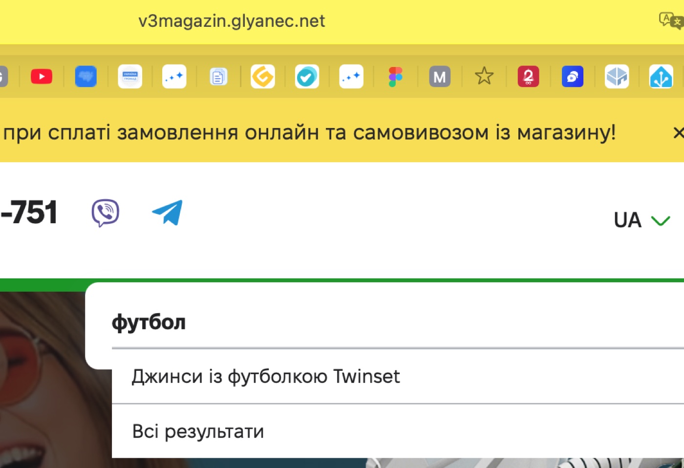684x468 pixels.
Task: Open the 'Україна громад' bookmark icon
Action: click(130, 77)
